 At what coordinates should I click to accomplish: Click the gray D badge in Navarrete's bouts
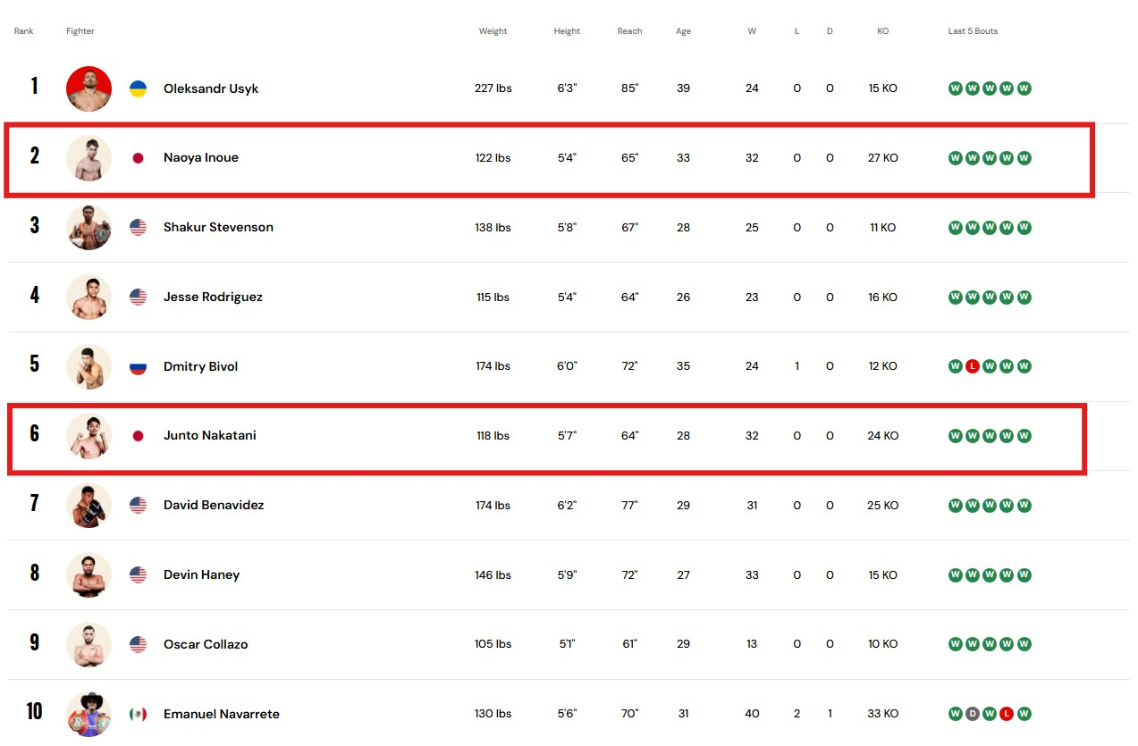pyautogui.click(x=972, y=714)
